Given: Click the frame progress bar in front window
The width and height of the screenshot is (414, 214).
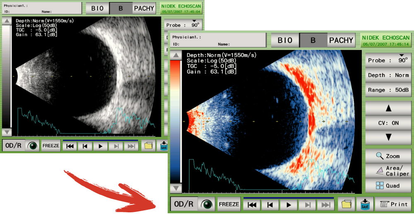Looking at the screenshot, I should [289, 197].
